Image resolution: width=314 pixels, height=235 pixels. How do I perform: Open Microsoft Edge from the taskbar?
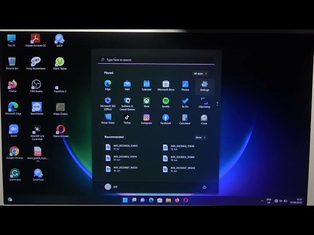pyautogui.click(x=151, y=200)
